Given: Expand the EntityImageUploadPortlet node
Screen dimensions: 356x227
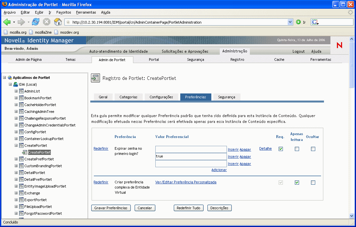Looking at the screenshot, I should click(x=16, y=186).
